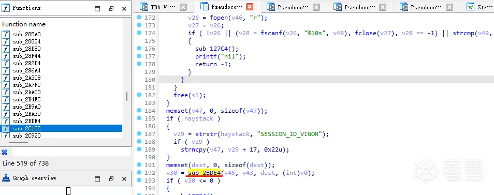Click 'Line 519 of 738' status text
Screen dimensions: 494x195
(25, 163)
